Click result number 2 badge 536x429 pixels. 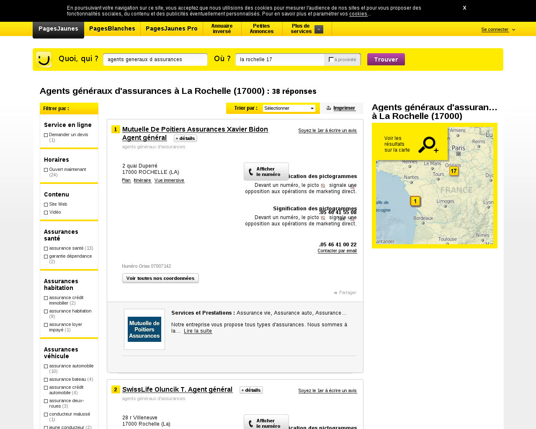(x=116, y=390)
